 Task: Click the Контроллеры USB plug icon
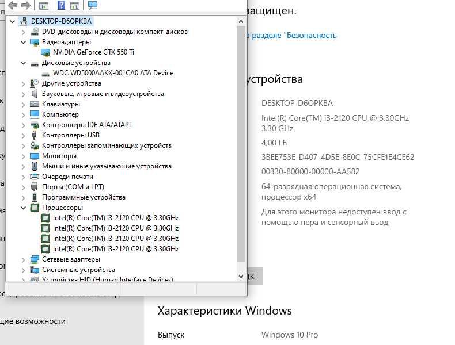pyautogui.click(x=34, y=135)
